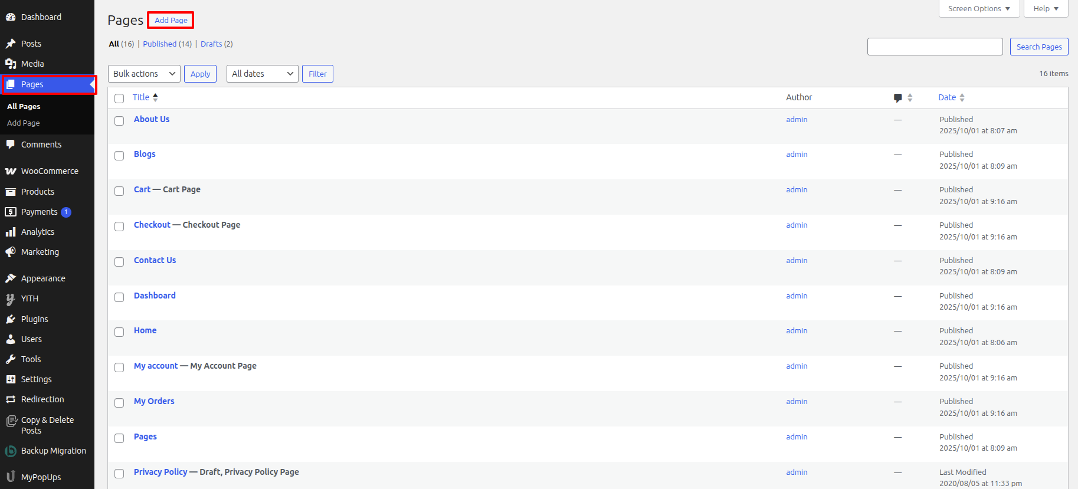Sort by the comments bubble column icon

[897, 98]
